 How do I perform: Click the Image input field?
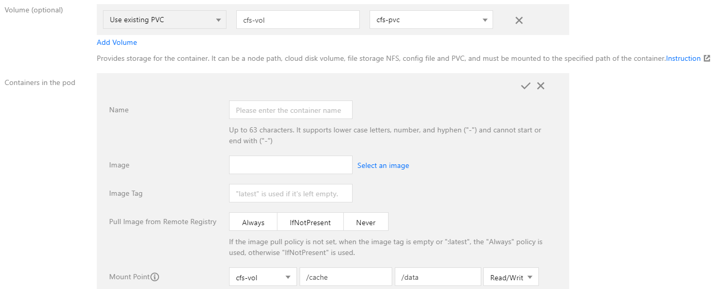(x=290, y=165)
